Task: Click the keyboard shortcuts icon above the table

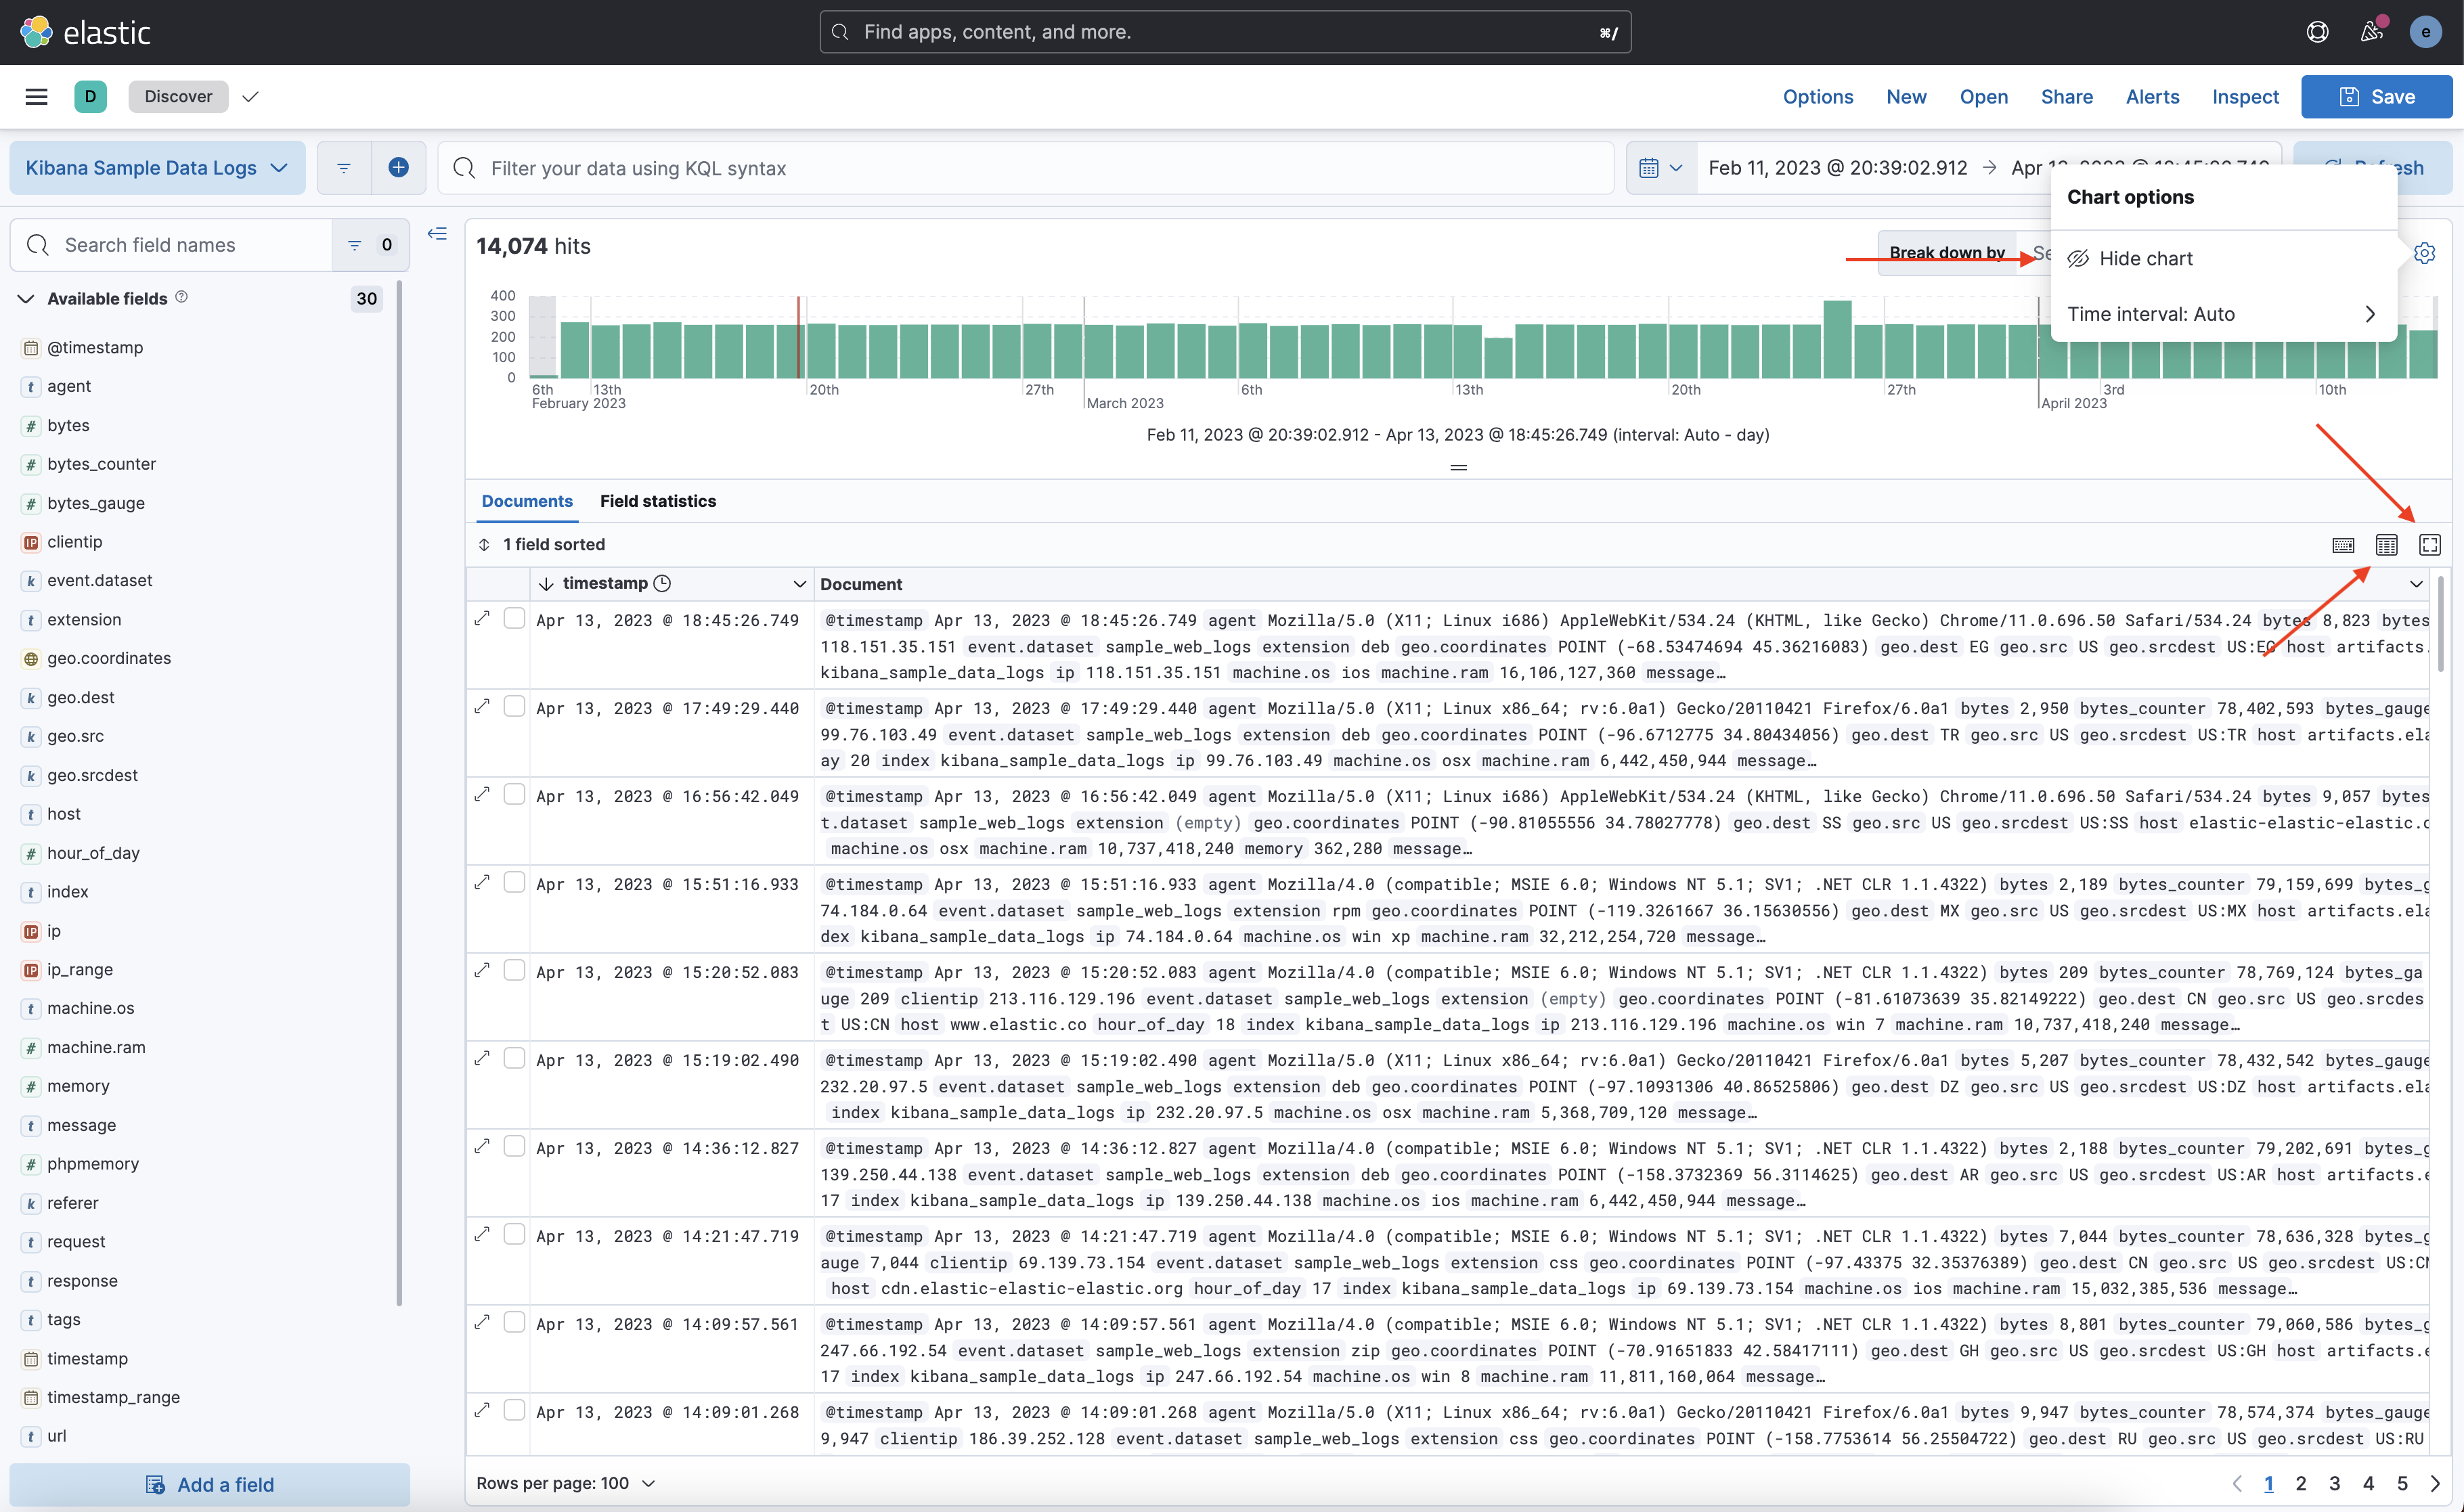Action: point(2343,544)
